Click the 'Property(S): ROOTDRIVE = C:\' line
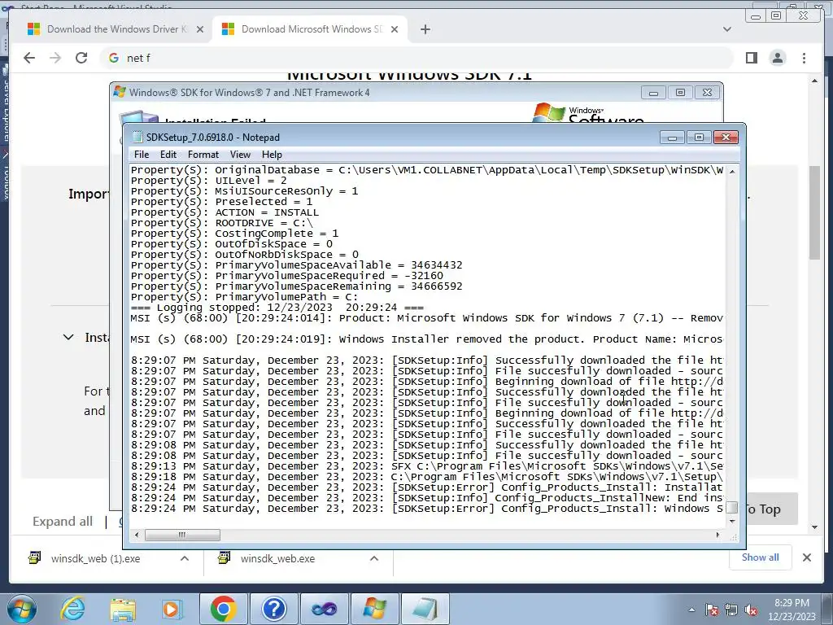The image size is (833, 625). click(x=222, y=223)
